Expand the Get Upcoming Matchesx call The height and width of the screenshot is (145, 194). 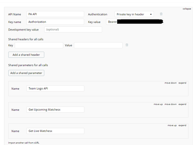[182, 104]
